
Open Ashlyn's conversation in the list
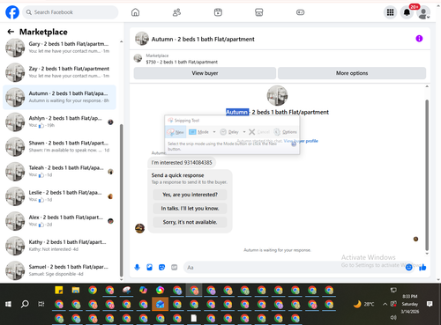pyautogui.click(x=59, y=122)
